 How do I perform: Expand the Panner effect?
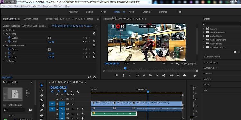click(3, 61)
